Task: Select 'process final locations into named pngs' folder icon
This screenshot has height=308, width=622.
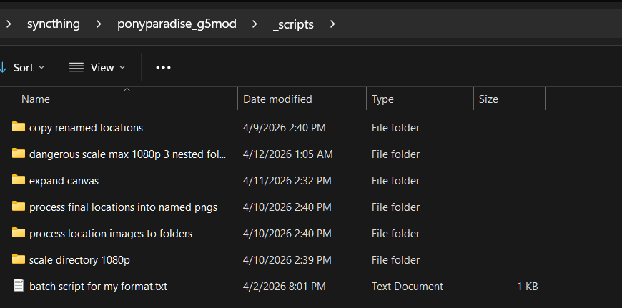Action: (19, 207)
